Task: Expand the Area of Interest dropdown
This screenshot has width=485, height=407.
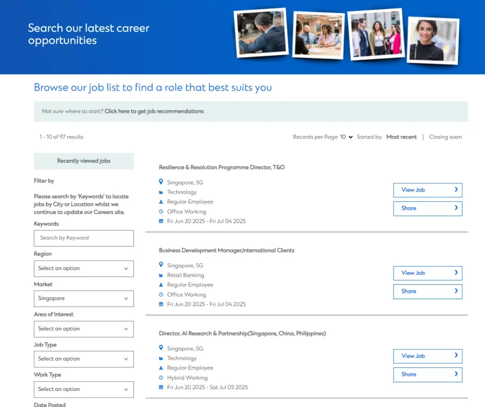Action: [x=84, y=329]
